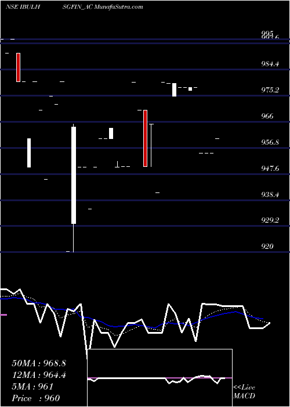Click the 938.4 price axis label
290x407 pixels.
[x=270, y=194]
